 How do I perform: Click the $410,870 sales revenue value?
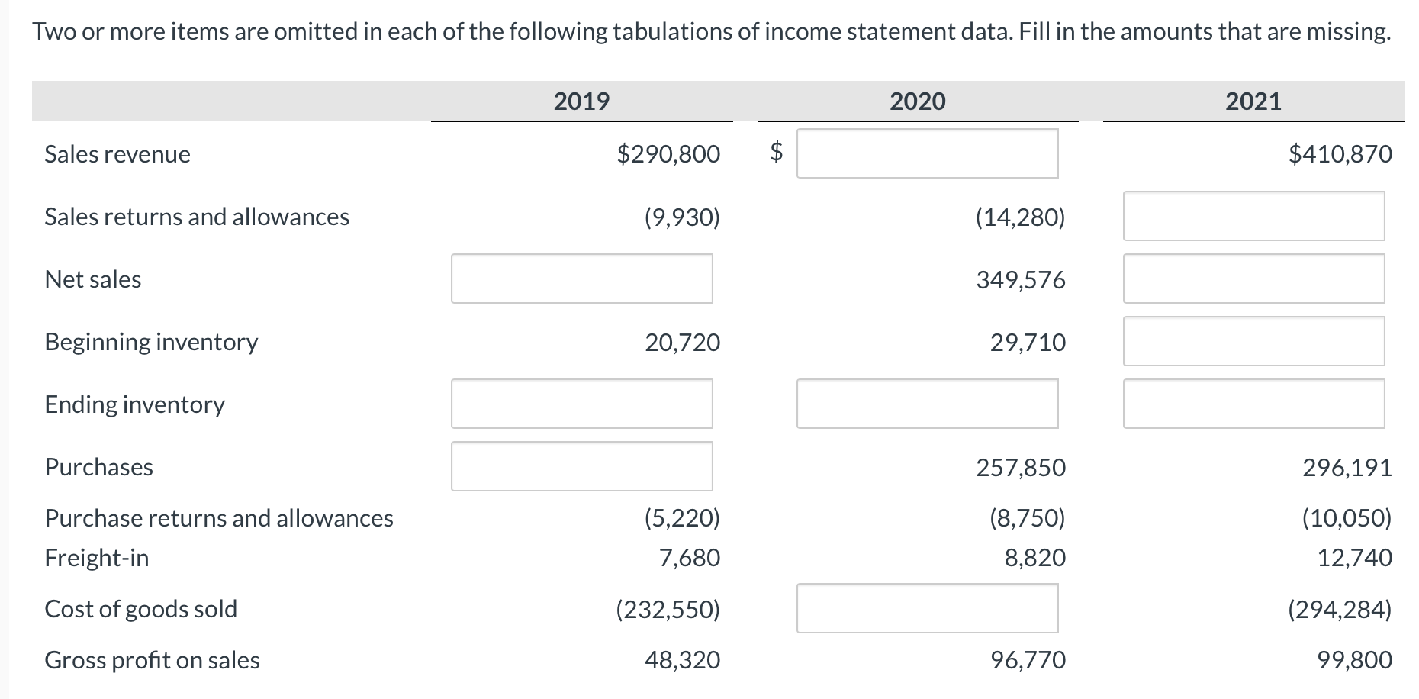(1340, 154)
